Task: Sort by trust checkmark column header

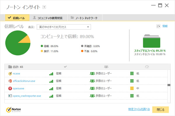Action: click(65, 67)
